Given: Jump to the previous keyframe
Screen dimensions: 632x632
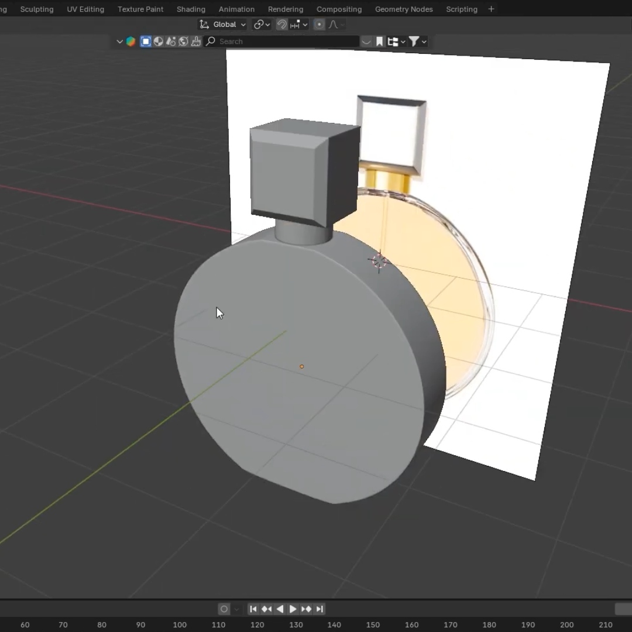Looking at the screenshot, I should click(266, 609).
